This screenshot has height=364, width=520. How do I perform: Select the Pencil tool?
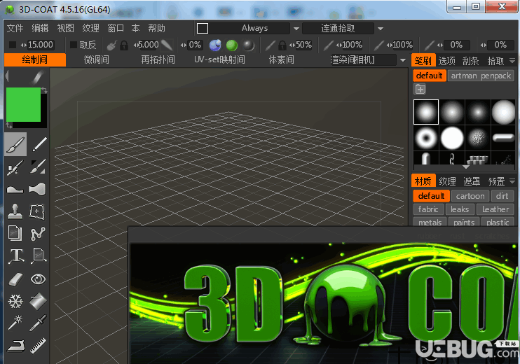coord(39,144)
